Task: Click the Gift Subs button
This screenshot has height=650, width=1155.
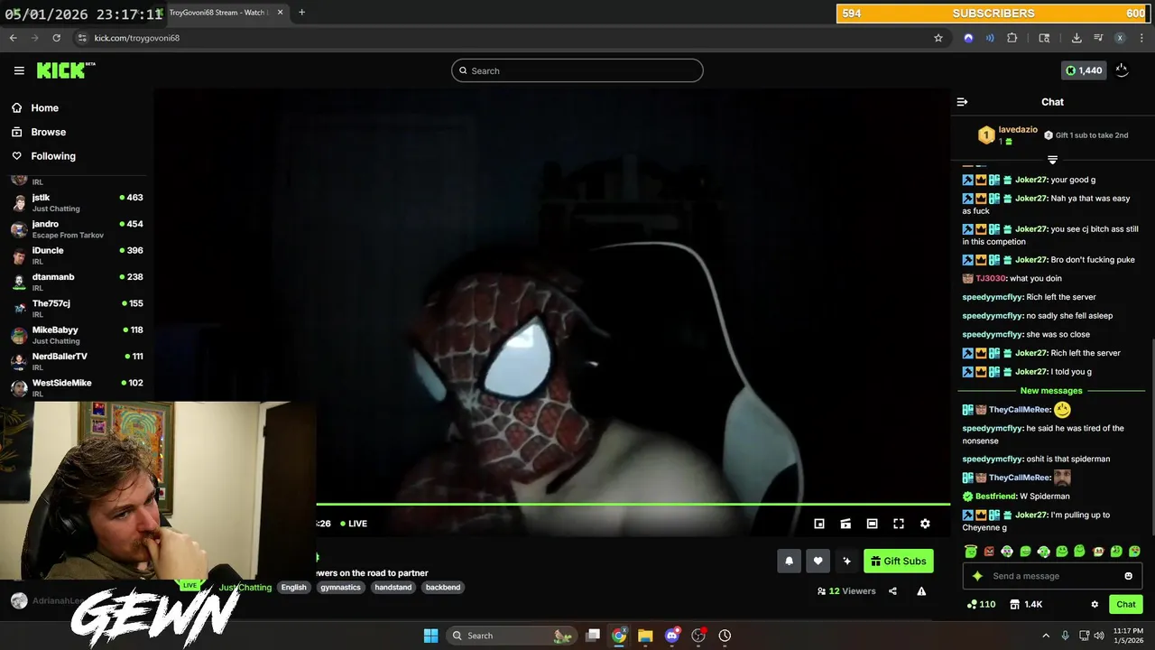Action: point(899,561)
